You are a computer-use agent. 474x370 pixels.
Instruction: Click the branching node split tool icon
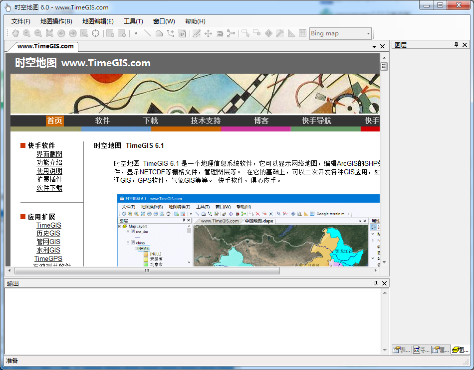tap(231, 33)
